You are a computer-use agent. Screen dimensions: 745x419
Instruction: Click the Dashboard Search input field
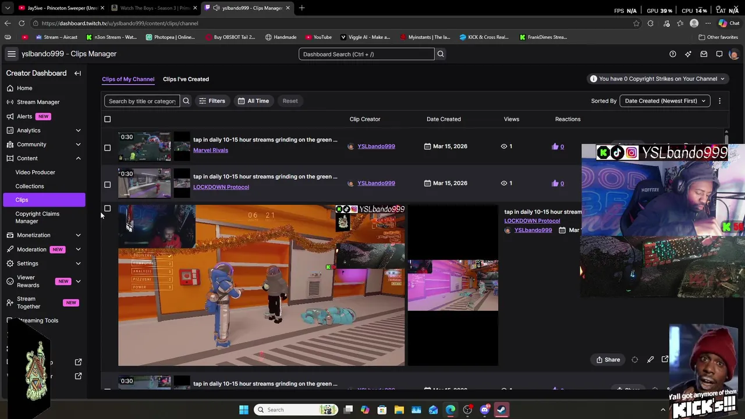pos(367,54)
